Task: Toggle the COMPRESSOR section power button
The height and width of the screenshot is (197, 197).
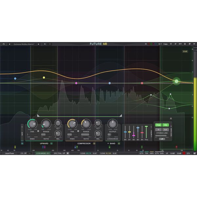Action: click(94, 143)
